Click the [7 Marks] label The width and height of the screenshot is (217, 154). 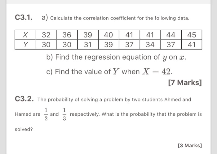[x=185, y=83]
